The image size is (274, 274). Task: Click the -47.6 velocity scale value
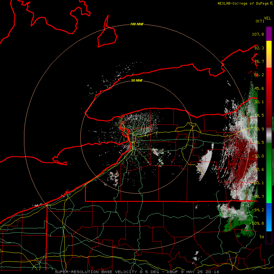click(x=258, y=170)
